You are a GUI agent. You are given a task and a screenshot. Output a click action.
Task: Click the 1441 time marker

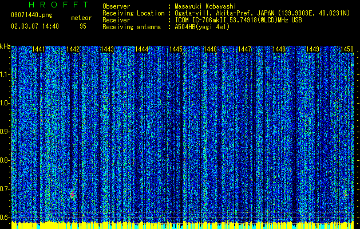coord(38,49)
